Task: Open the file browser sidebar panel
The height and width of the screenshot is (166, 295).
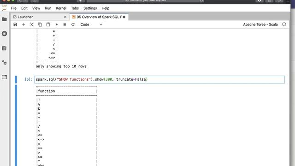Action: 4,19
